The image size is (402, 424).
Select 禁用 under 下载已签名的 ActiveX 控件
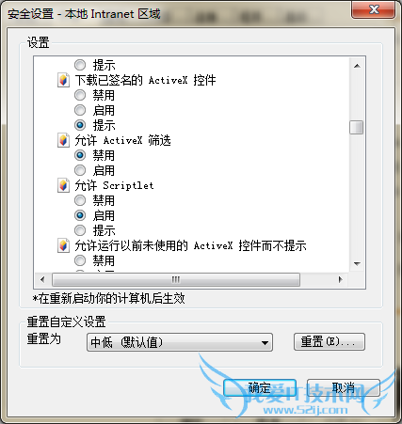tap(80, 95)
